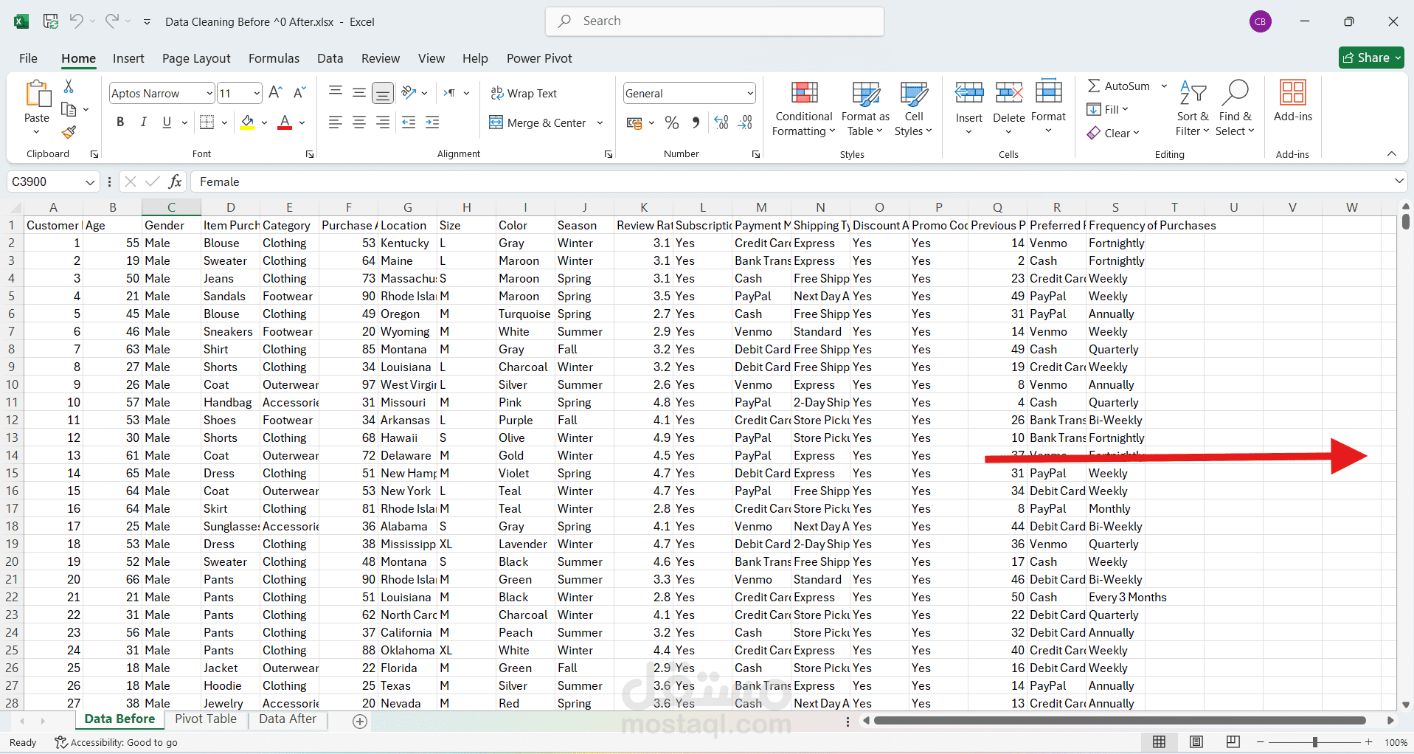Click the Insert Function fx icon
This screenshot has width=1414, height=754.
click(175, 181)
